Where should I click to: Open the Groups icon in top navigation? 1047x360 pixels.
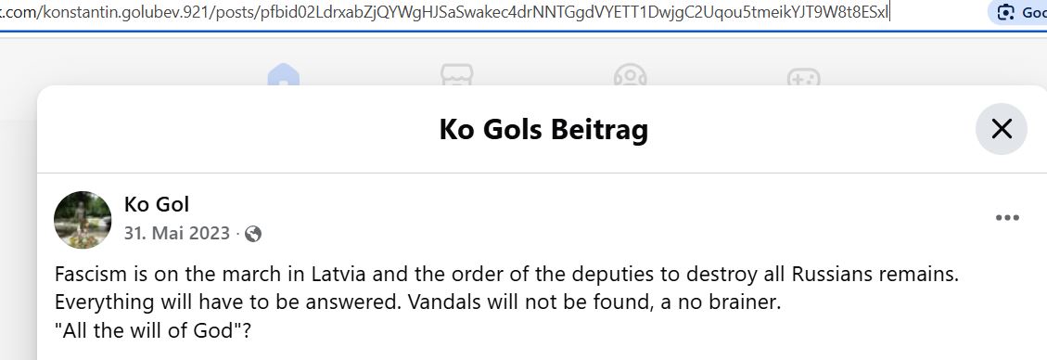[631, 74]
